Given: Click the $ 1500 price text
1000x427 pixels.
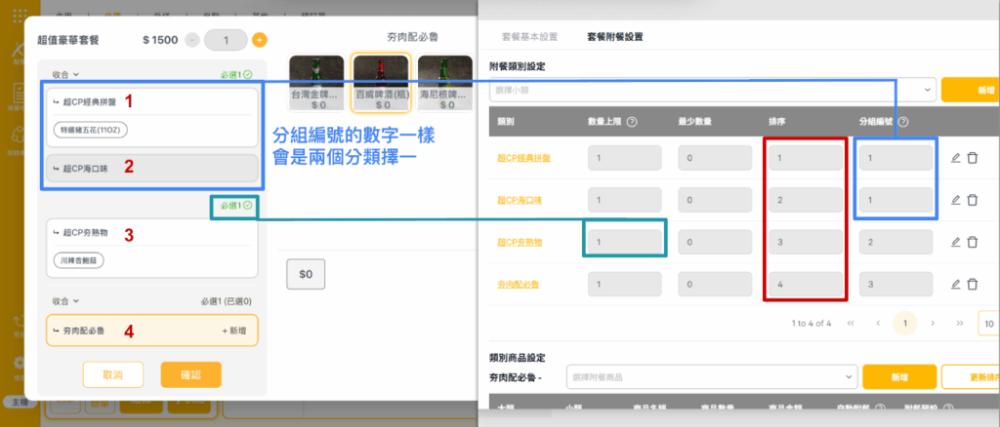Looking at the screenshot, I should 161,40.
